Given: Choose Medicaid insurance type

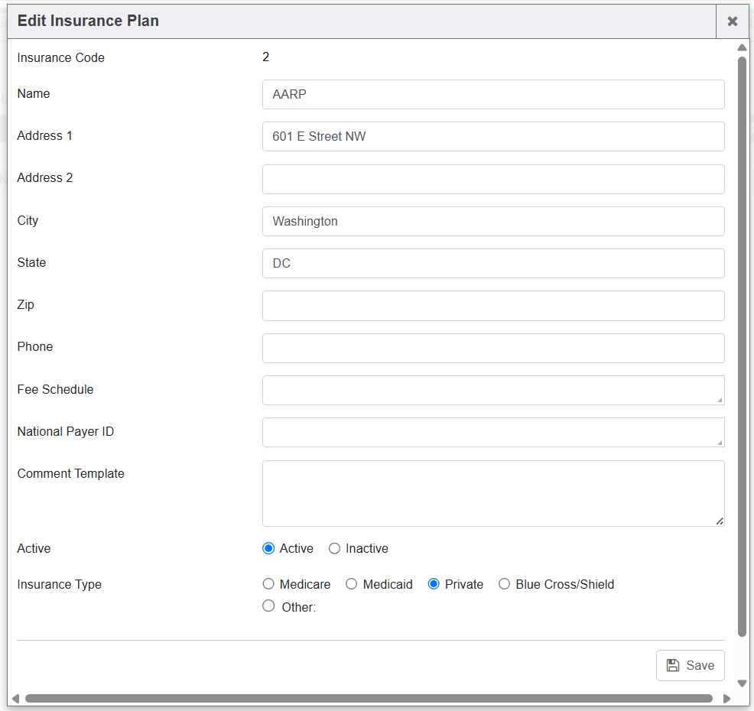Looking at the screenshot, I should (x=352, y=584).
